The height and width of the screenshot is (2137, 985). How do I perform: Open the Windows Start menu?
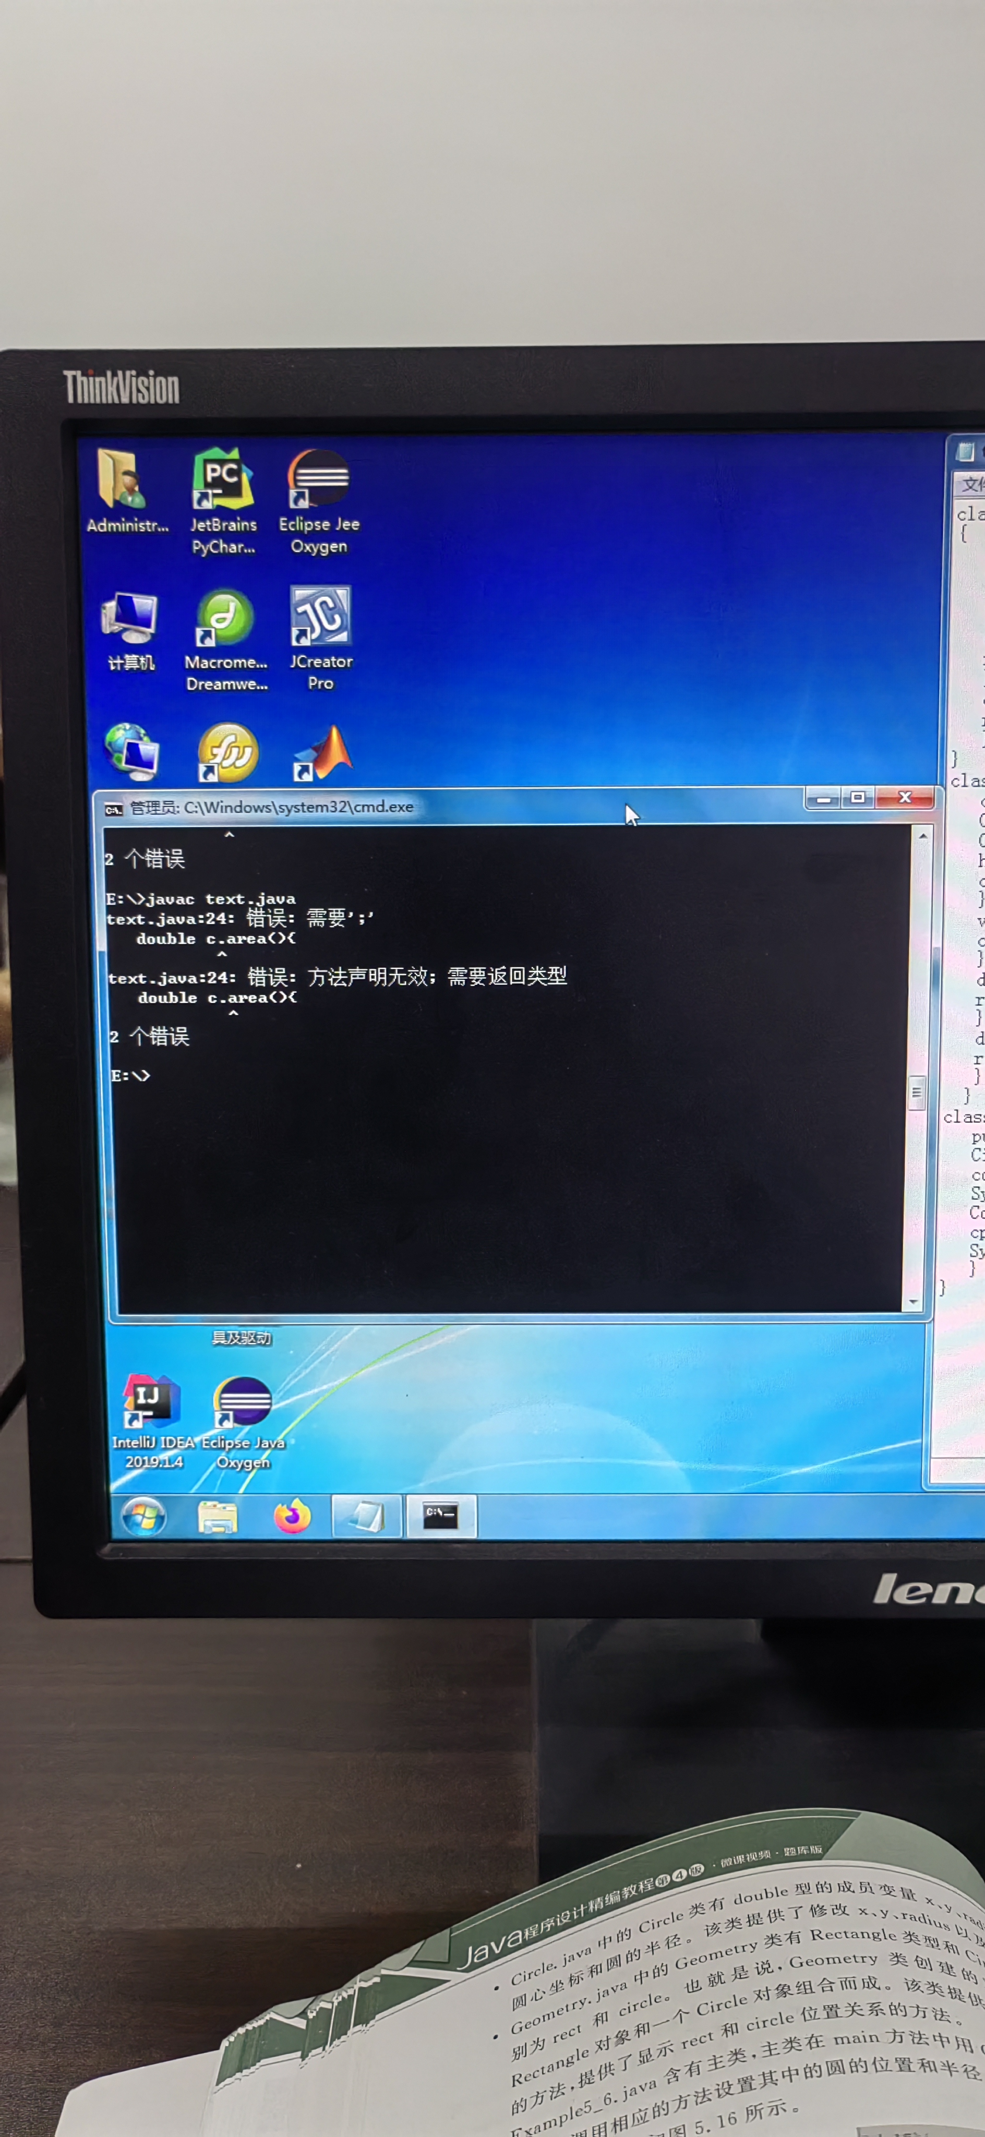click(x=143, y=1517)
